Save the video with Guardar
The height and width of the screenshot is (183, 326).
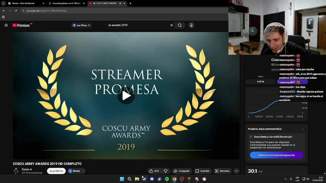click(x=202, y=171)
